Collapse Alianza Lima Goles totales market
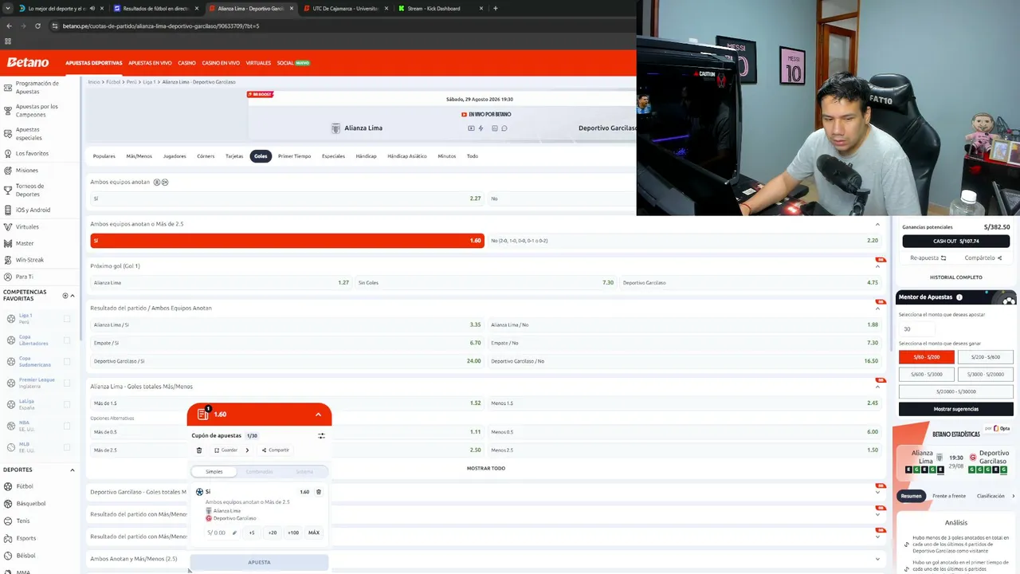This screenshot has height=574, width=1020. 877,387
